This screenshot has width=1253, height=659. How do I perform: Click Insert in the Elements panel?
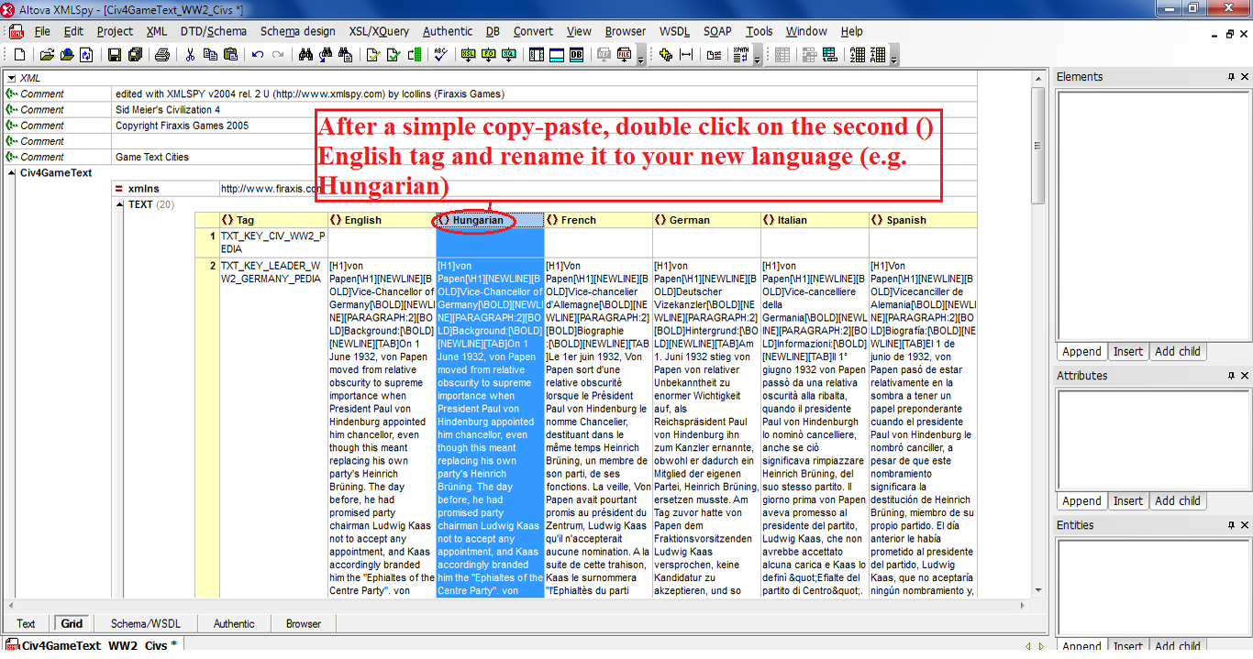pyautogui.click(x=1128, y=351)
